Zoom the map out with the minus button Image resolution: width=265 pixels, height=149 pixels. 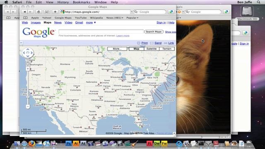click(x=28, y=107)
